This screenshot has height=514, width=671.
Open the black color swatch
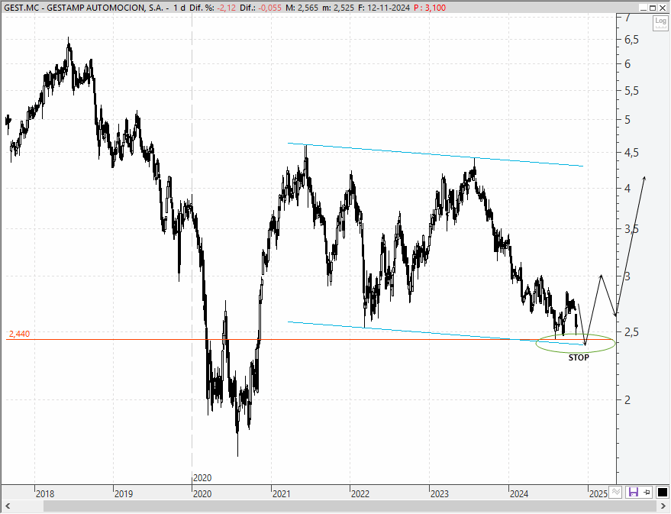[x=662, y=492]
